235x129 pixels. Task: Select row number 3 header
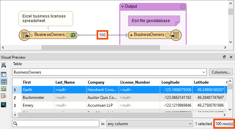[x=17, y=105]
